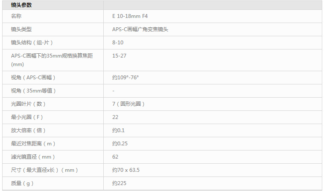Viewport: 324px width, 191px height.
Task: Click the 最近对焦距离 value 约0.25
Action: (120, 144)
